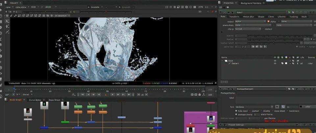Click the viewer refresh icon
This screenshot has width=316, height=133.
click(x=186, y=7)
